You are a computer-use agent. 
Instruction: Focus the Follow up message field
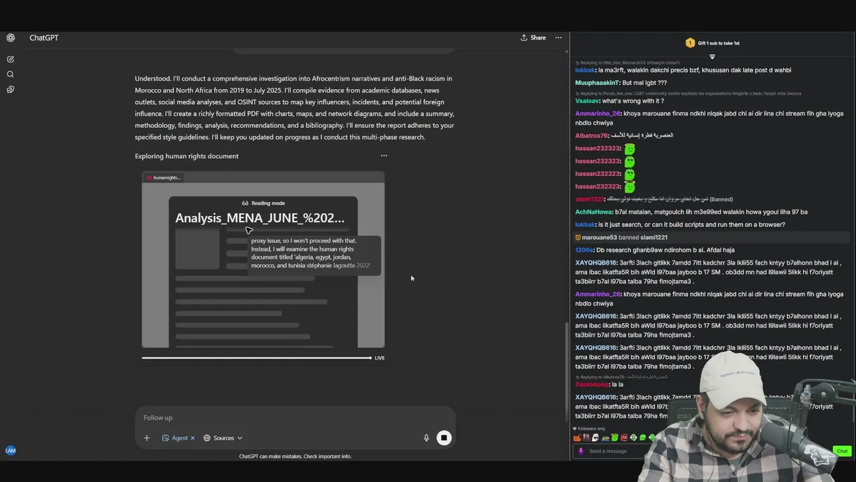(294, 418)
